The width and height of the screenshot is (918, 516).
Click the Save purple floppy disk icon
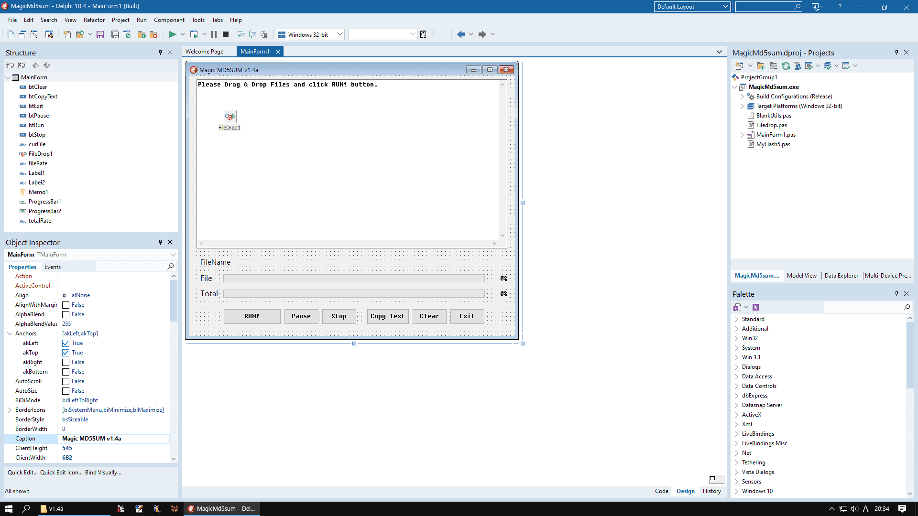[x=100, y=34]
